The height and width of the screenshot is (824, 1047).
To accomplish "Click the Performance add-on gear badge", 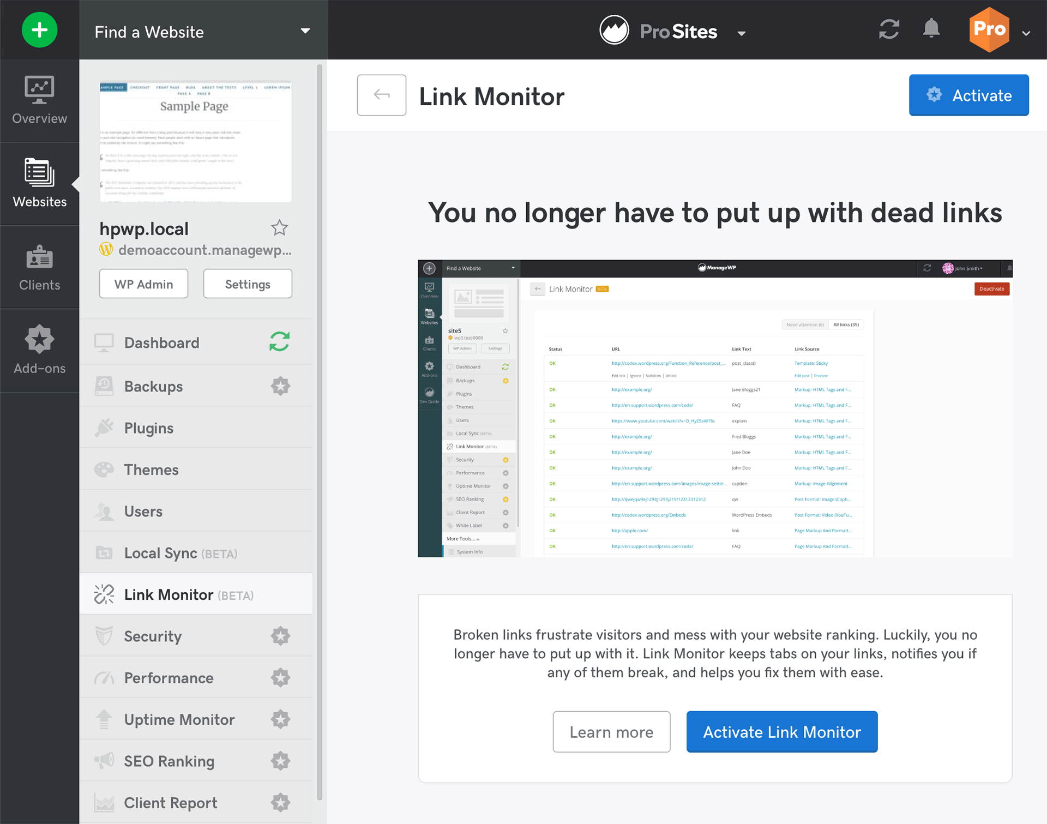I will [280, 677].
